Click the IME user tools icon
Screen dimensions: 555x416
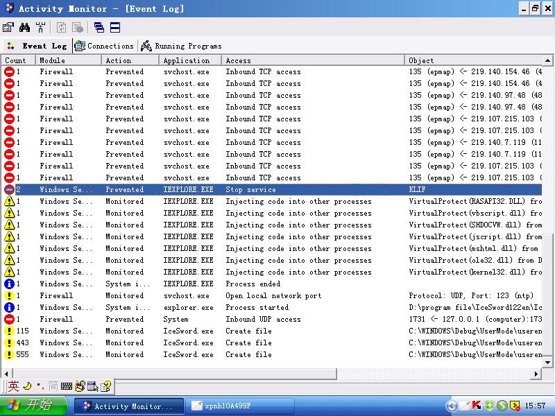pyautogui.click(x=80, y=386)
